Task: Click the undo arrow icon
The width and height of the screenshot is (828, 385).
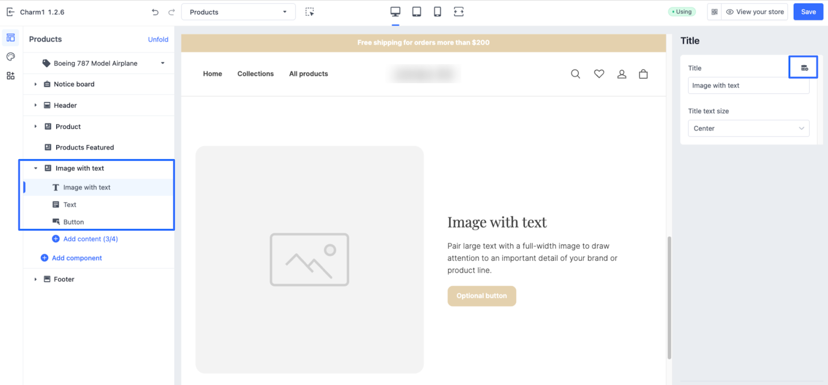Action: pos(155,12)
